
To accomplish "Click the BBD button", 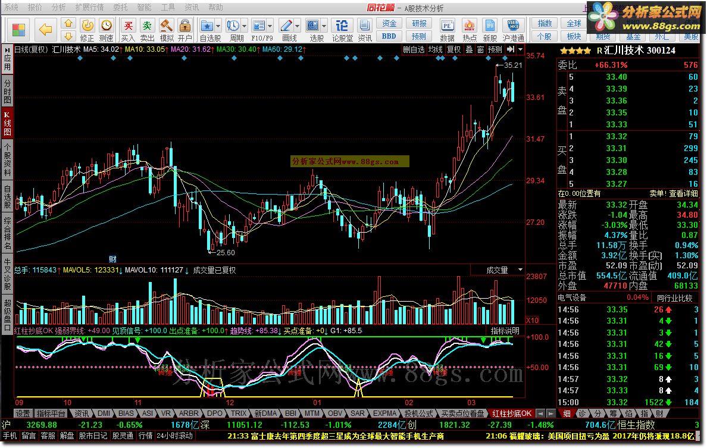I will (x=389, y=36).
